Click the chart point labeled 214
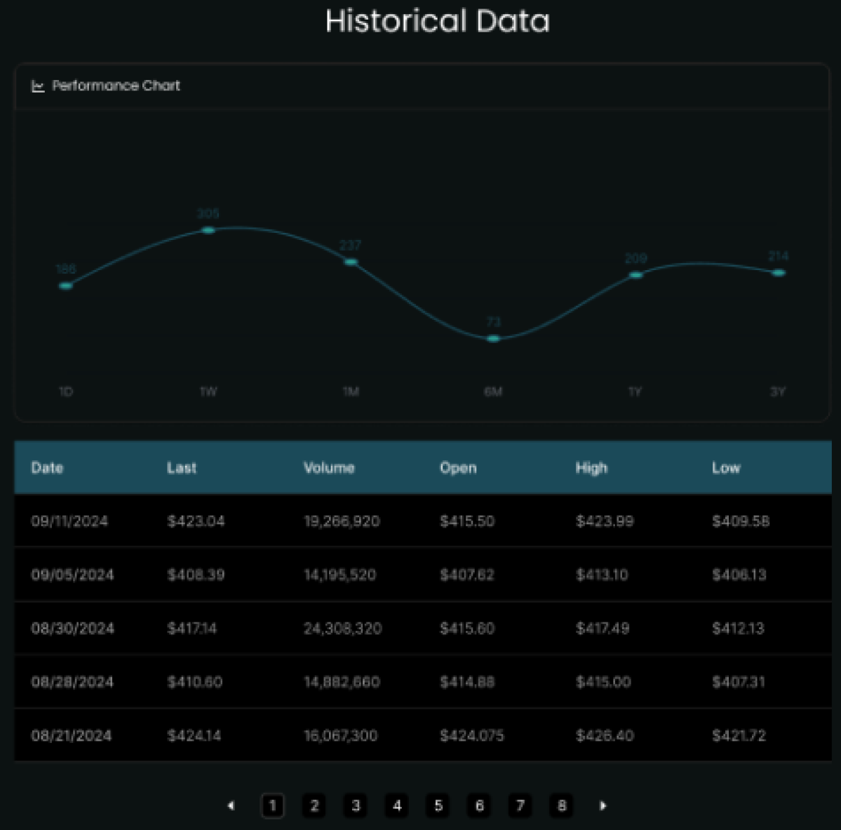The height and width of the screenshot is (830, 841). (x=778, y=272)
